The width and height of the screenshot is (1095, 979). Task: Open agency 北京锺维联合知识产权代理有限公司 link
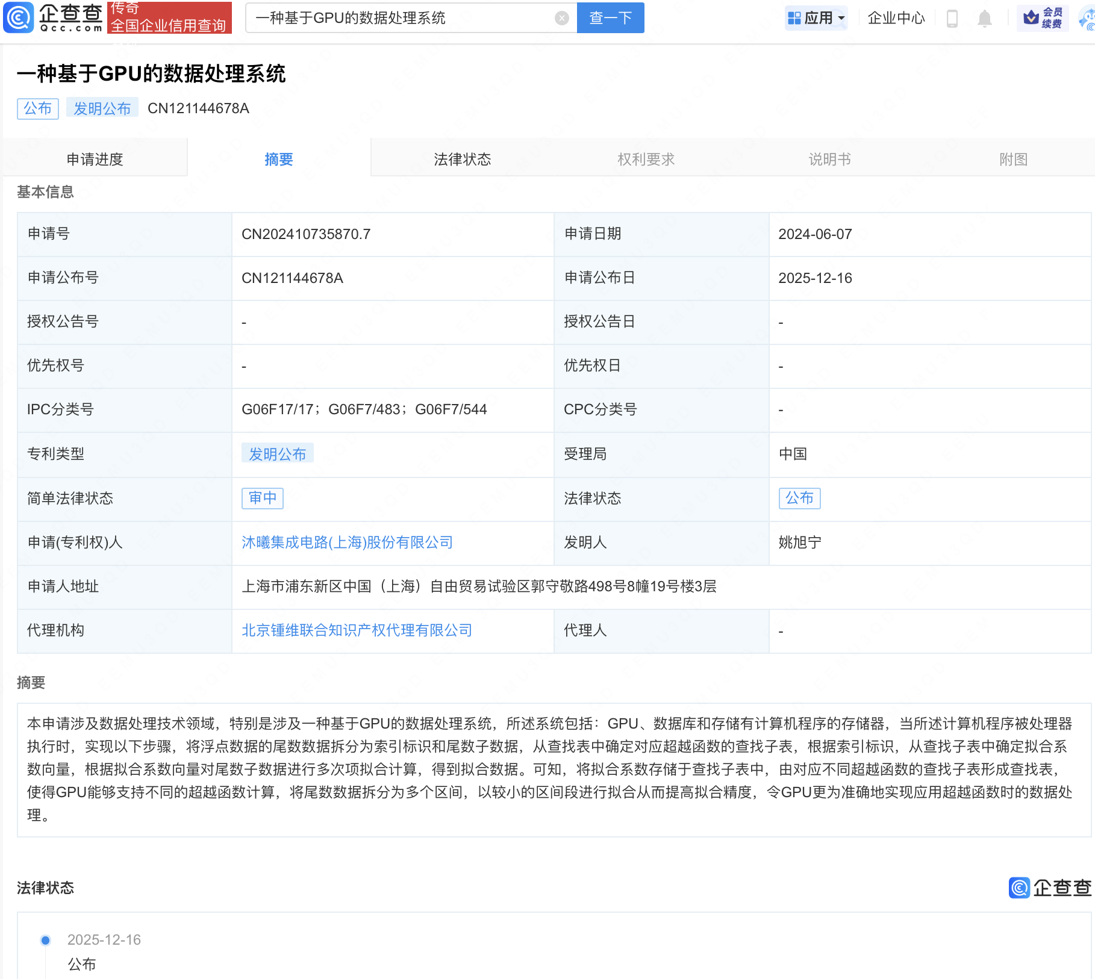click(x=357, y=630)
